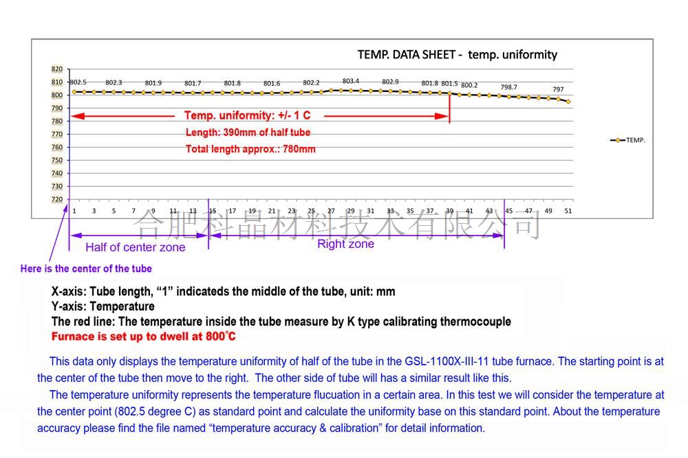The image size is (688, 458).
Task: Click the last data point marker on the line
Action: click(568, 102)
